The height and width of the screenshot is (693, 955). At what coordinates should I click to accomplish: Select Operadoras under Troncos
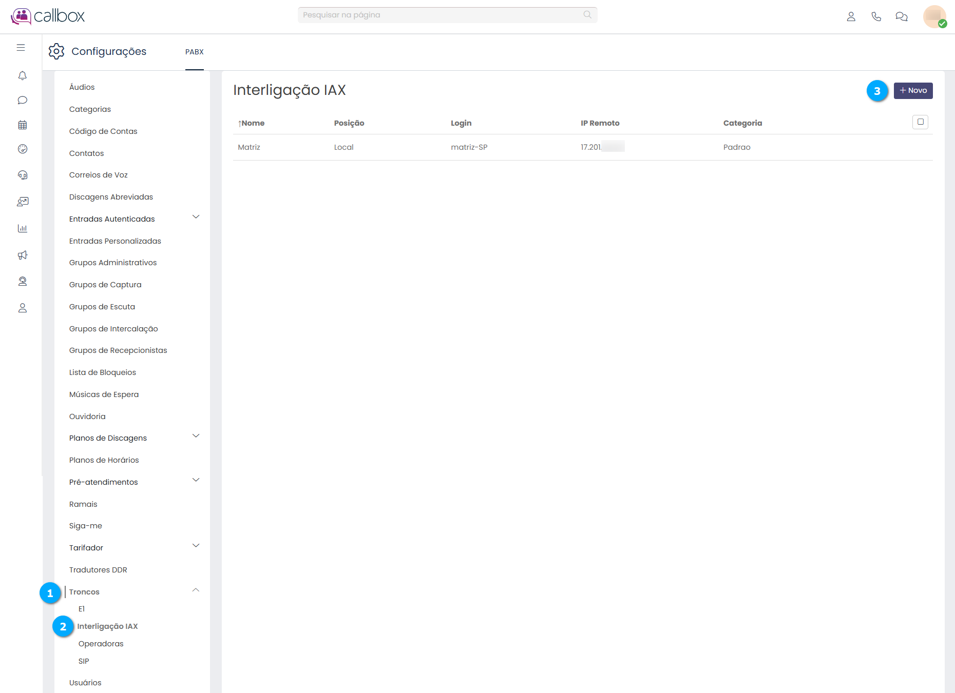click(x=101, y=644)
